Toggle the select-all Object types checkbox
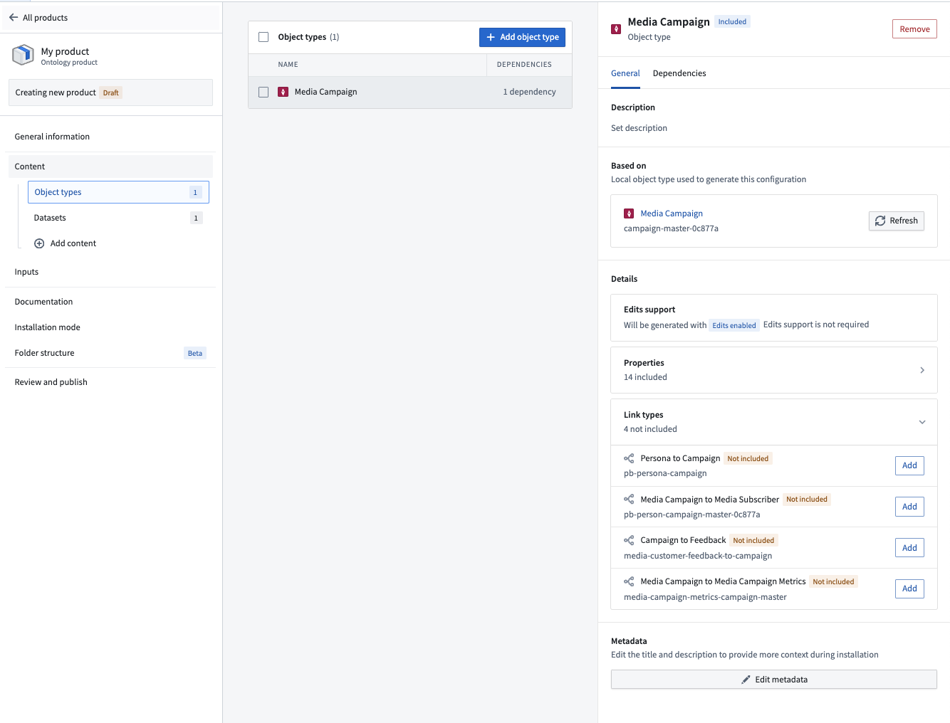The image size is (950, 723). (x=263, y=37)
